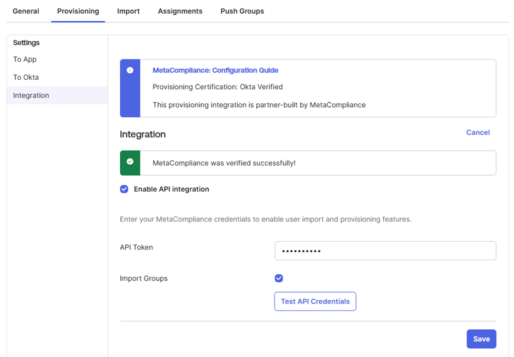Open the General tab
The width and height of the screenshot is (514, 357).
26,11
